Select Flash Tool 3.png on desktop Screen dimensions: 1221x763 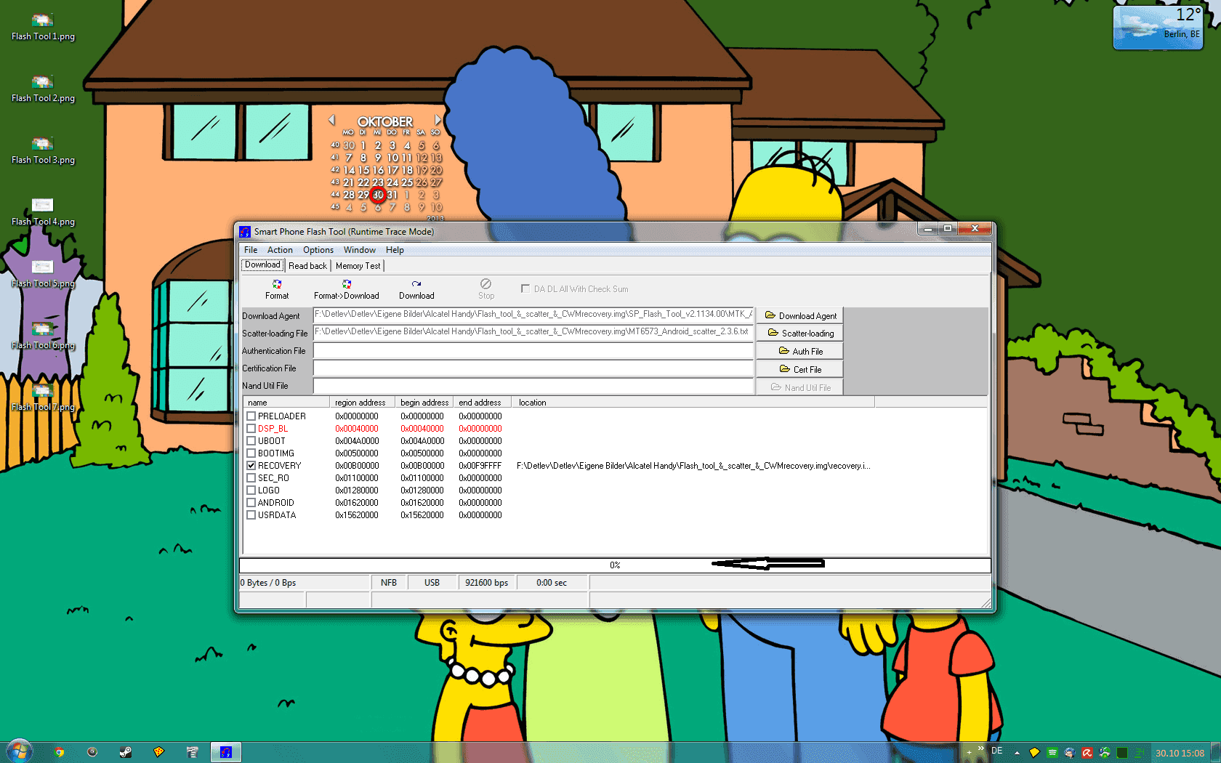click(x=43, y=150)
